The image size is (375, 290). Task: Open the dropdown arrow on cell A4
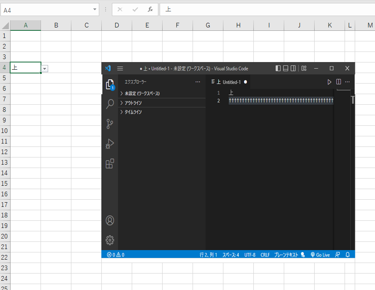coord(45,68)
